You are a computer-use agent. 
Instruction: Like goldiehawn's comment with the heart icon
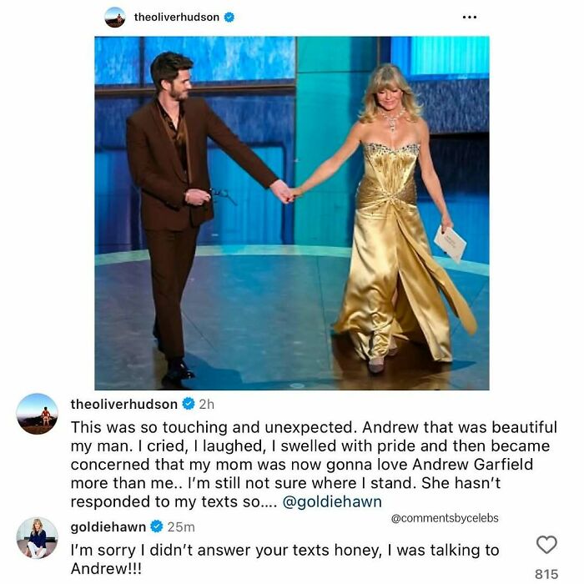[x=546, y=545]
